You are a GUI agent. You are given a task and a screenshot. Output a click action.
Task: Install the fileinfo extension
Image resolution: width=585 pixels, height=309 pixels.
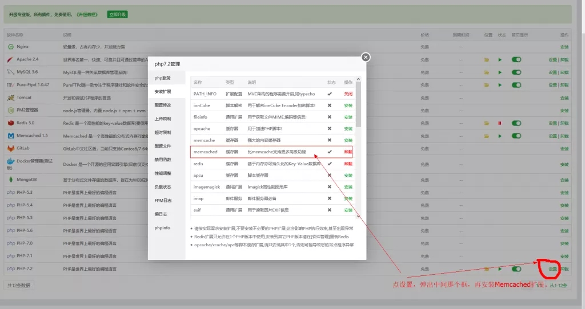click(348, 117)
